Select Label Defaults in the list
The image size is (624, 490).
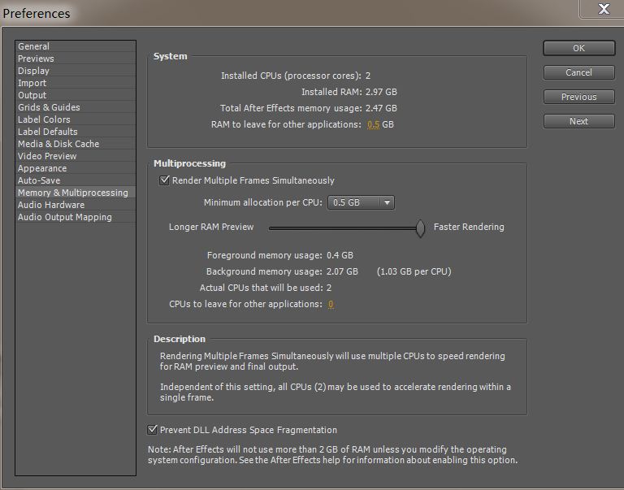click(x=76, y=132)
